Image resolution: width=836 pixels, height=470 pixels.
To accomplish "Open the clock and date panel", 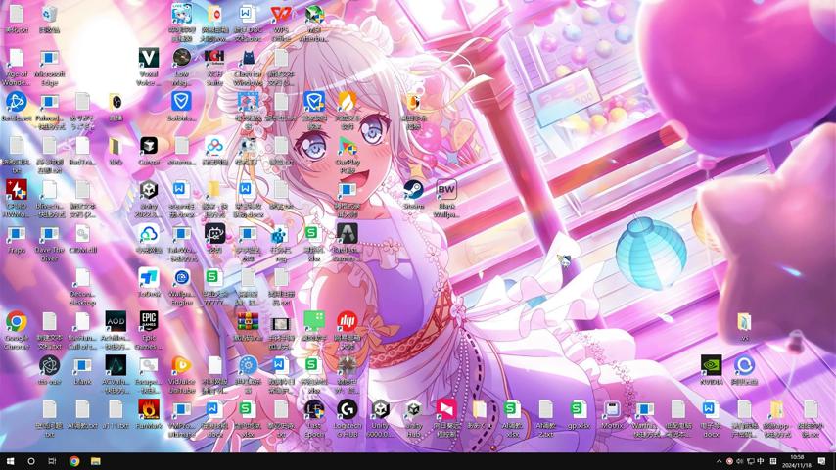I will pos(797,461).
